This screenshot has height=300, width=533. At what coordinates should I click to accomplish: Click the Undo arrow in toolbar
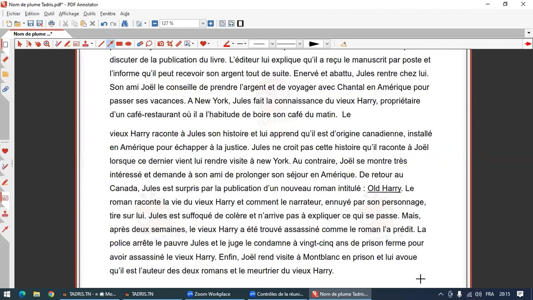tap(104, 23)
